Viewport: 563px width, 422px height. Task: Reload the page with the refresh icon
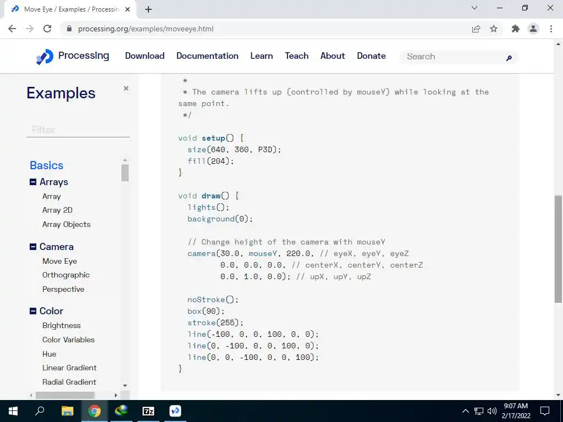click(x=47, y=29)
